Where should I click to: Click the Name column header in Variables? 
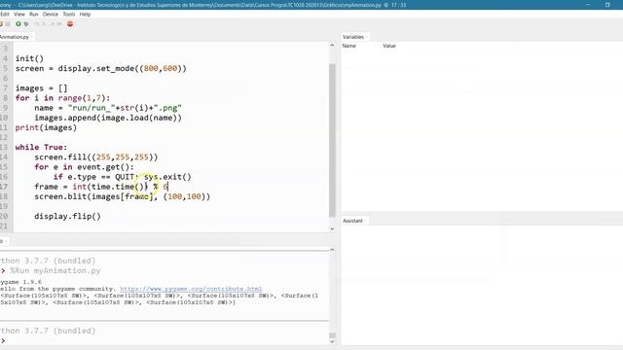tap(348, 46)
